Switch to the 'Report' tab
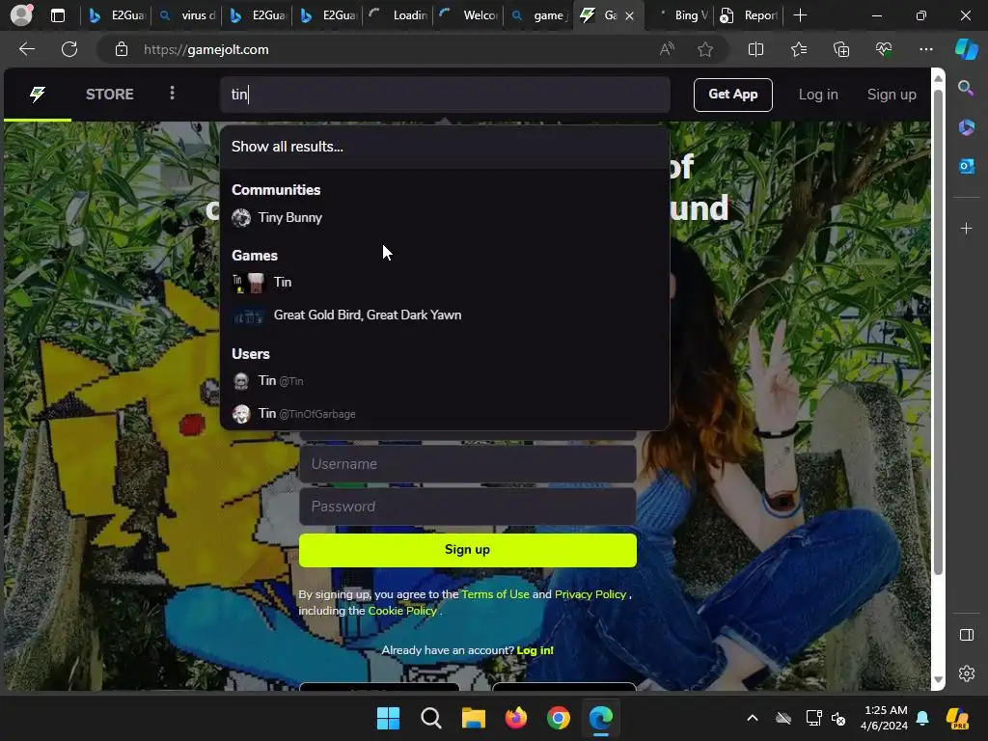 coord(750,15)
